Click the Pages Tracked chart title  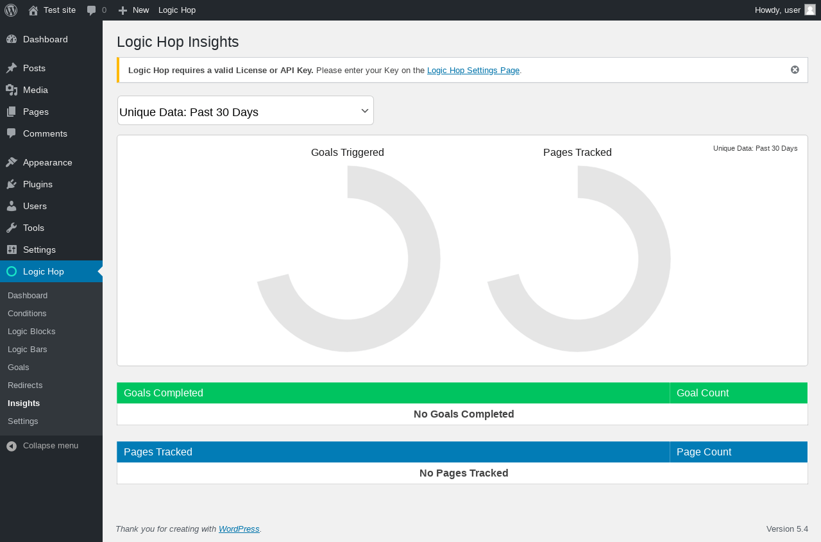[x=577, y=153]
